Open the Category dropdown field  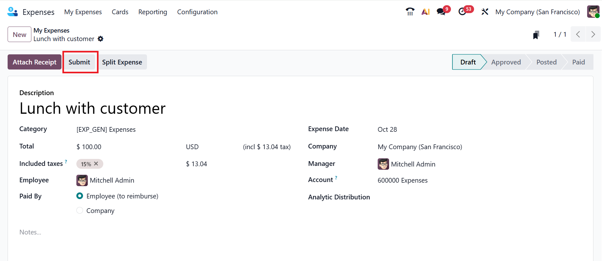pyautogui.click(x=127, y=130)
